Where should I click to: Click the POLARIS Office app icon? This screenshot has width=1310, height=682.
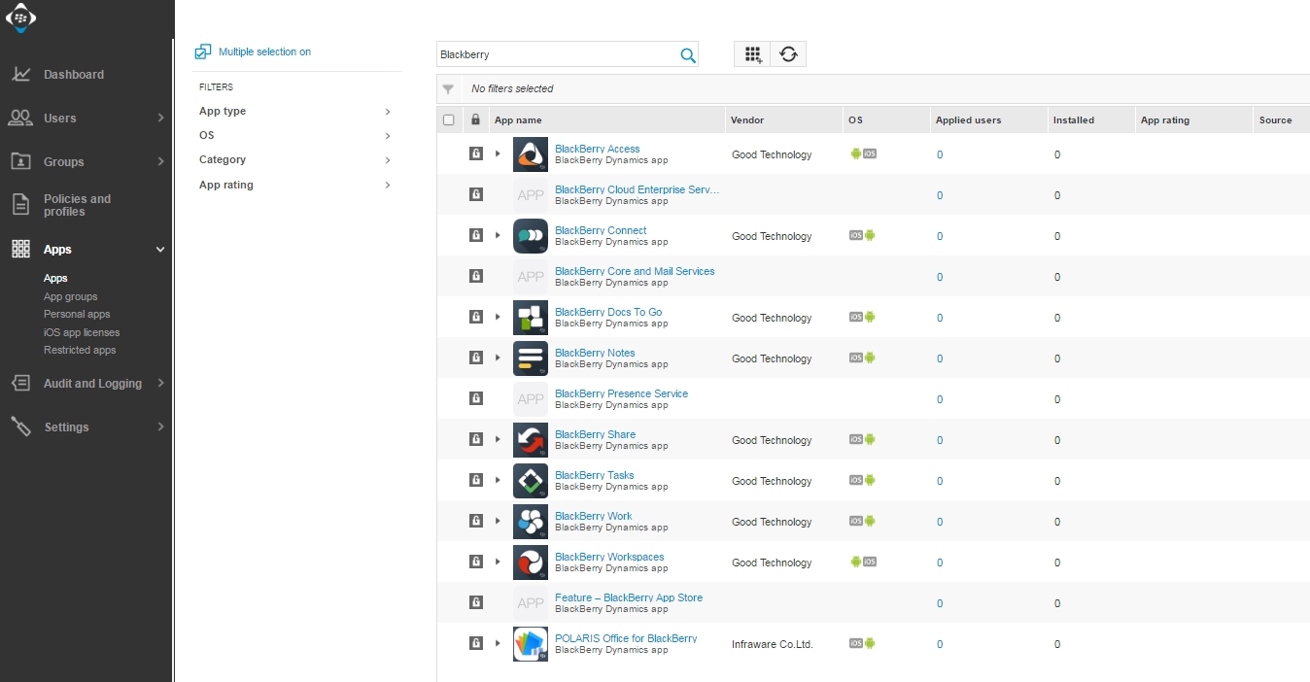531,644
